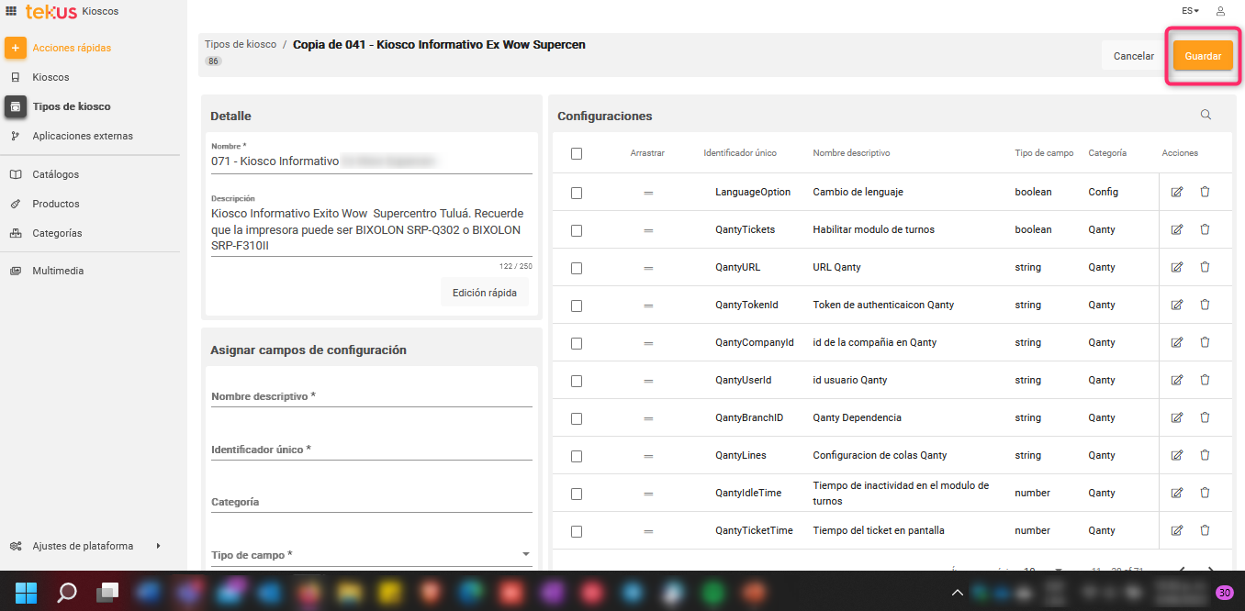The width and height of the screenshot is (1245, 611).
Task: Delete the QantyTickets configuration row
Action: click(x=1205, y=229)
